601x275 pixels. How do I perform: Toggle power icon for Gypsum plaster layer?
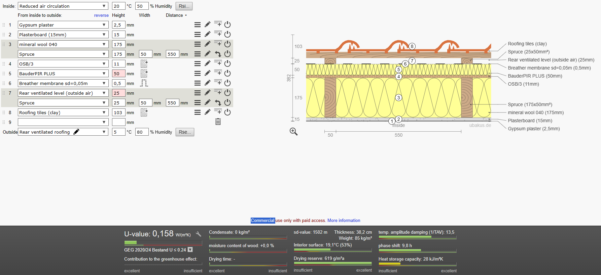tap(227, 25)
